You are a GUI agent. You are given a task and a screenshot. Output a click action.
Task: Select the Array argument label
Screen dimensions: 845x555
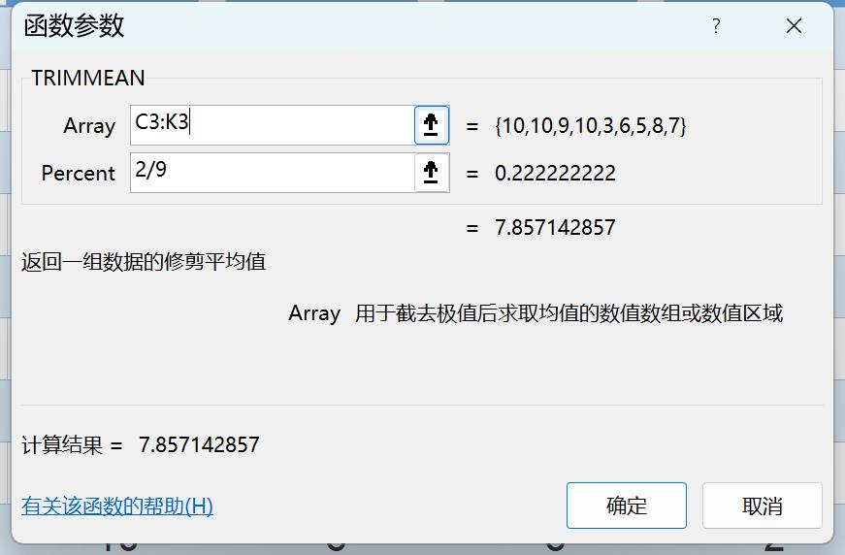(89, 125)
